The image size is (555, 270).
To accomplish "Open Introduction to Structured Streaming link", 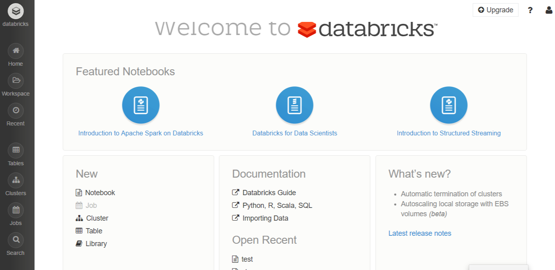I will click(449, 133).
